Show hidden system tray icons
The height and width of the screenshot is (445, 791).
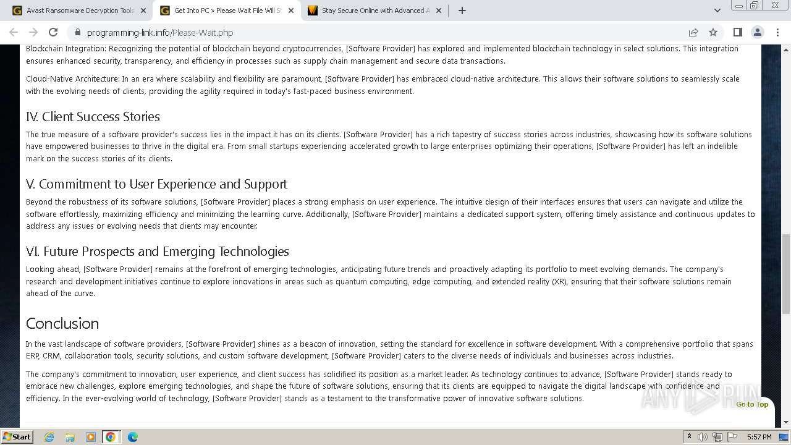[689, 437]
